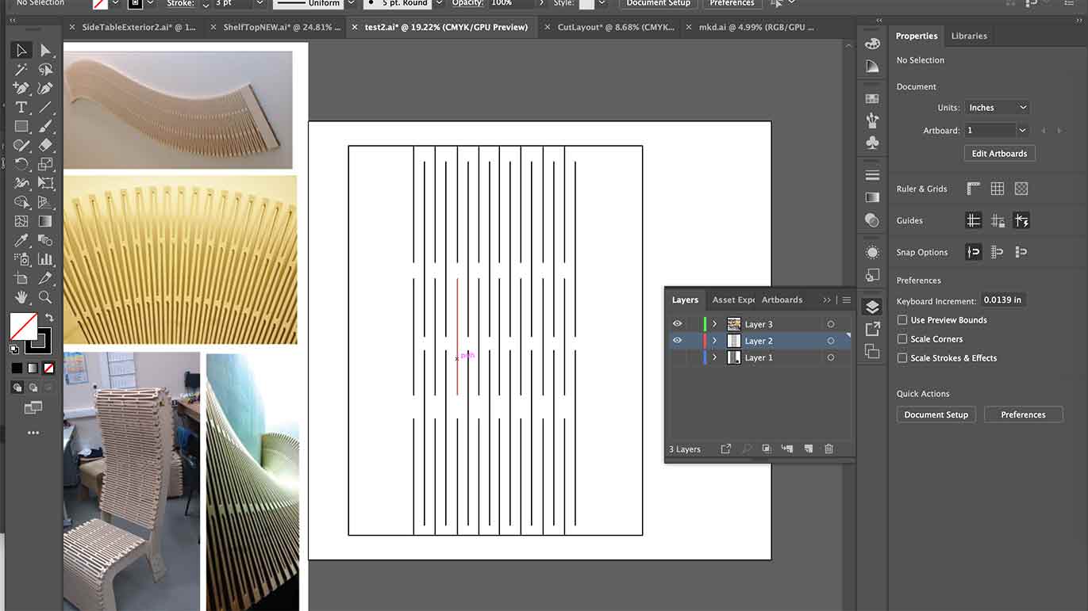
Task: Switch to the Libraries tab
Action: [x=969, y=36]
